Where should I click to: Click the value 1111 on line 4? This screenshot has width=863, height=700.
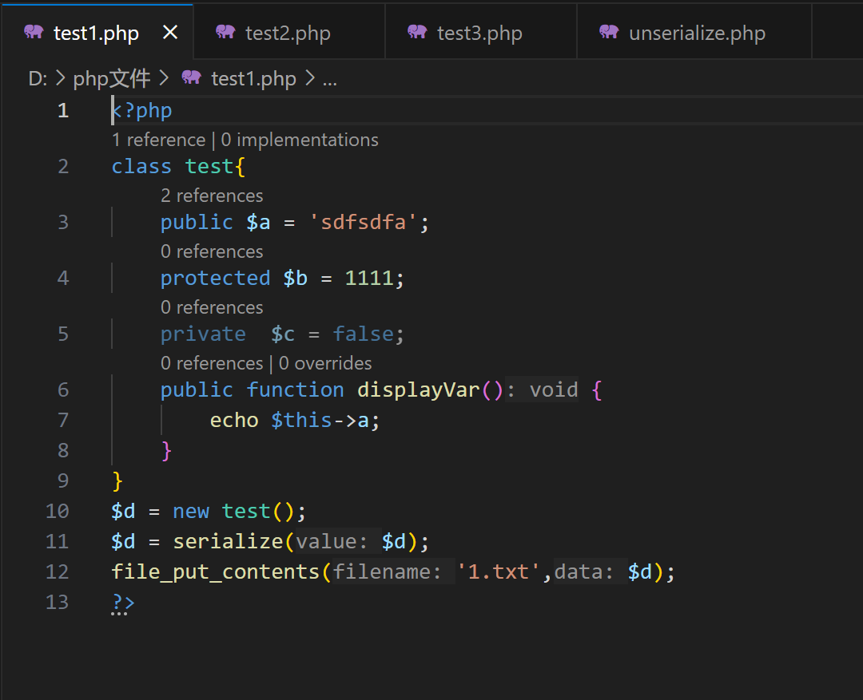(x=369, y=279)
